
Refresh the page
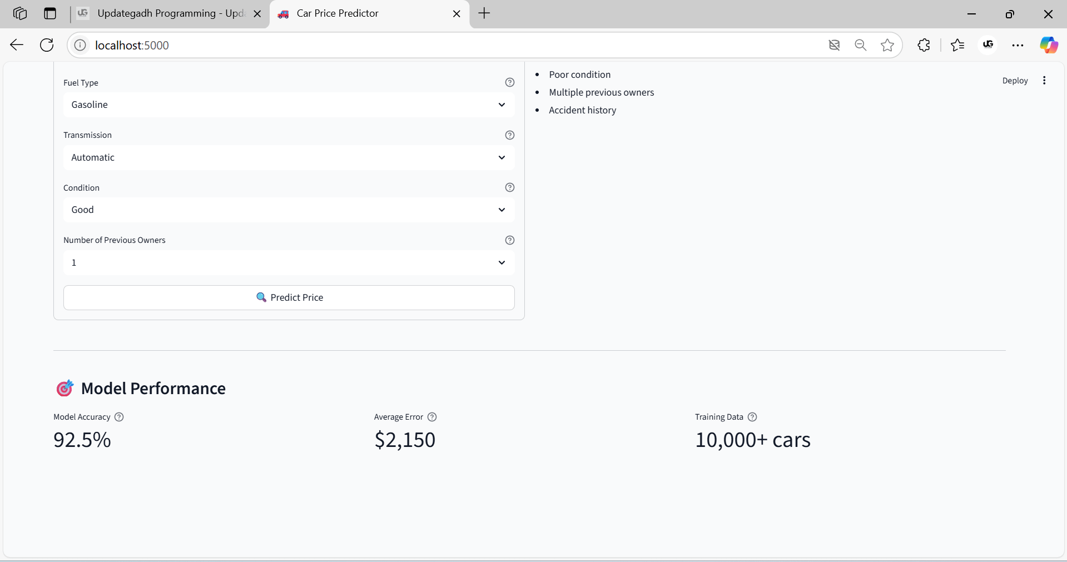tap(47, 45)
